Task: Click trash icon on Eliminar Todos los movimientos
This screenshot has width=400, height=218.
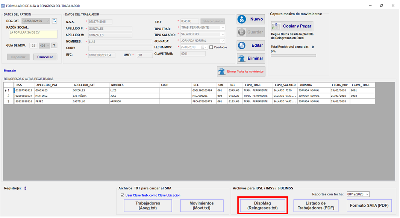Action: click(222, 72)
